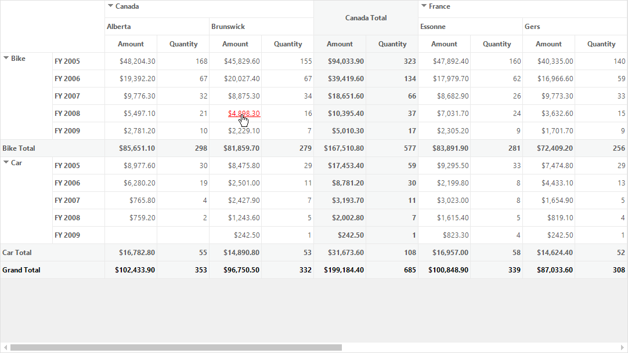This screenshot has width=628, height=353.
Task: Open the highlighted $4,898.30 hyperlink cell
Action: pyautogui.click(x=244, y=114)
